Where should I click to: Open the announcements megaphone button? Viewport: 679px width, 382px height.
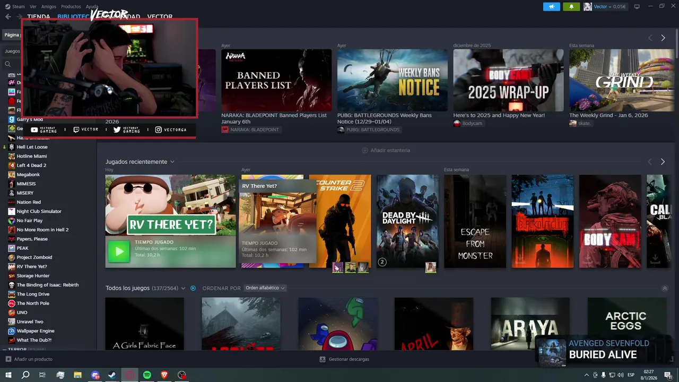pos(552,6)
